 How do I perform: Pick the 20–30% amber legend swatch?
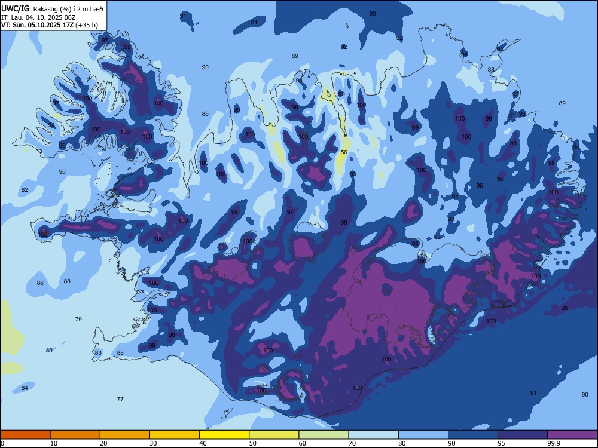(125, 435)
